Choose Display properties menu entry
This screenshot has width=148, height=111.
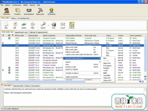click(82, 77)
